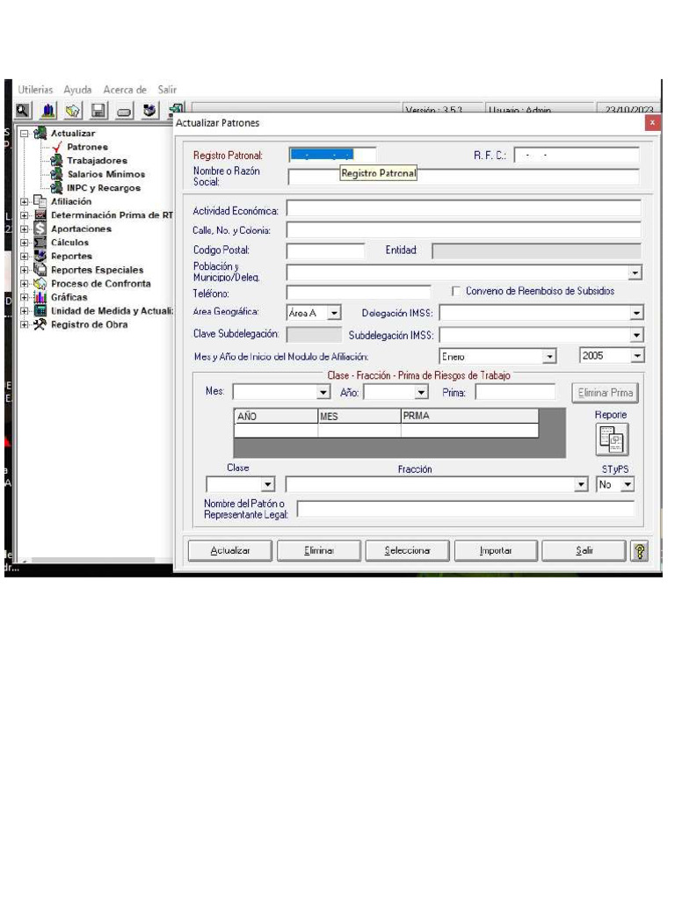
Task: Collapse the Actualizar tree node
Action: (24, 134)
